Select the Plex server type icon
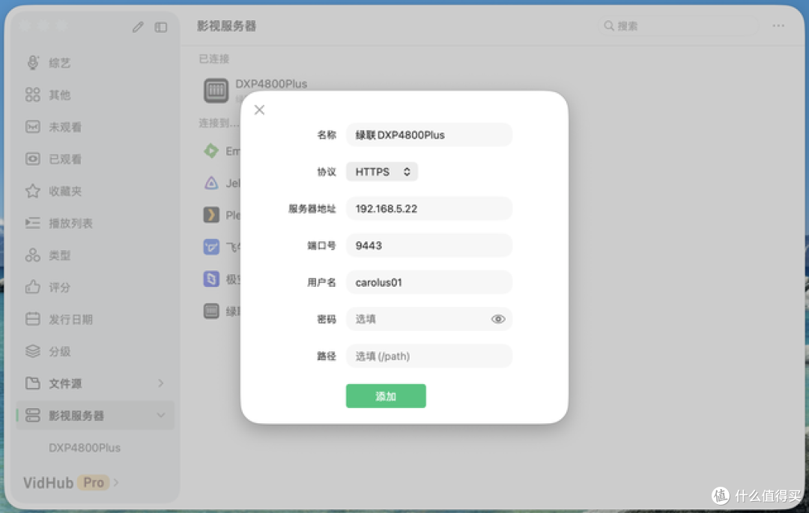The width and height of the screenshot is (809, 513). (211, 214)
